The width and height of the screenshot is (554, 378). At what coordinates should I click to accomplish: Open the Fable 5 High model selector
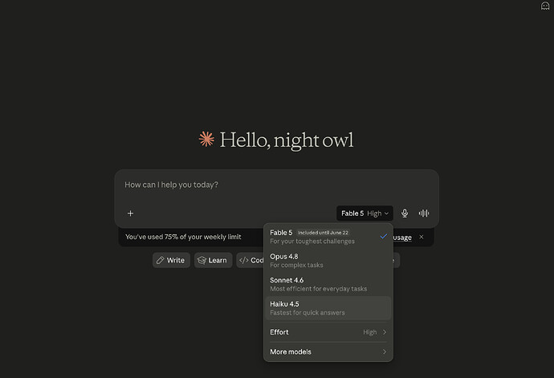[x=365, y=213]
